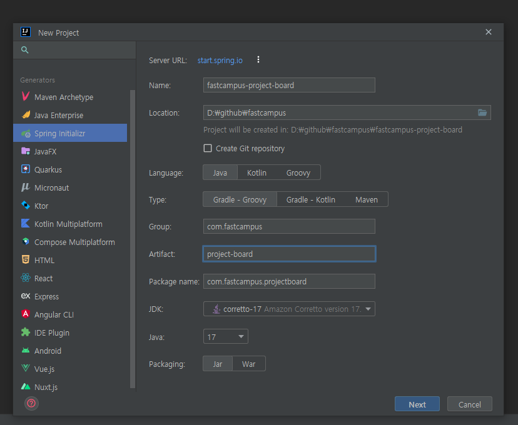The image size is (518, 425).
Task: Choose the IDE Plugin puzzle icon
Action: (26, 332)
